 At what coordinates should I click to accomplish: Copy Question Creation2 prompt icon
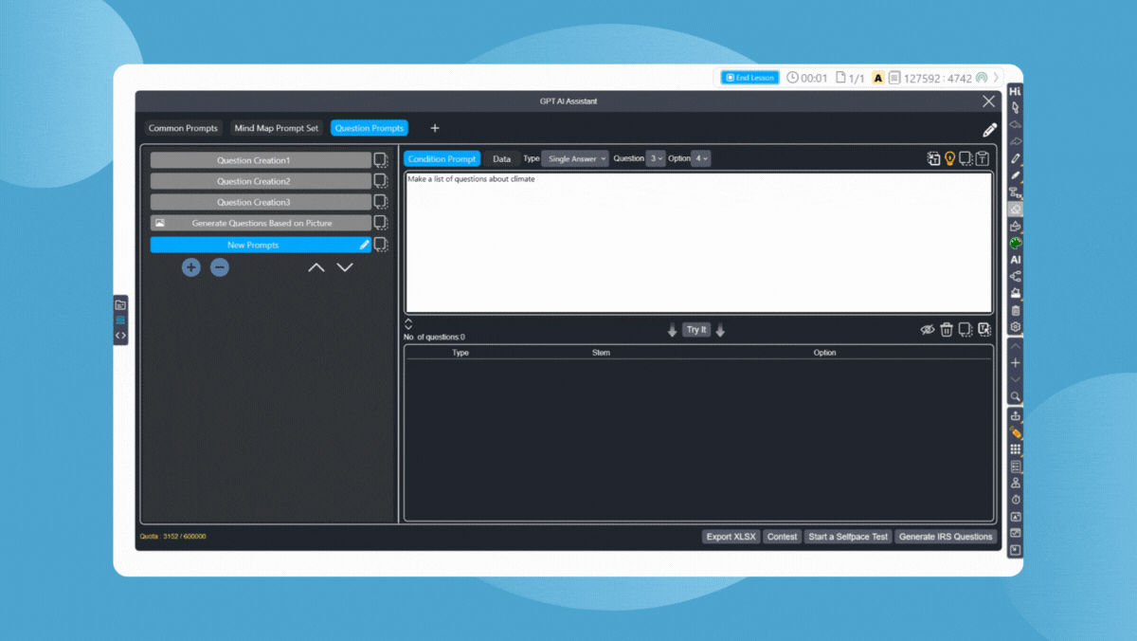tap(381, 181)
